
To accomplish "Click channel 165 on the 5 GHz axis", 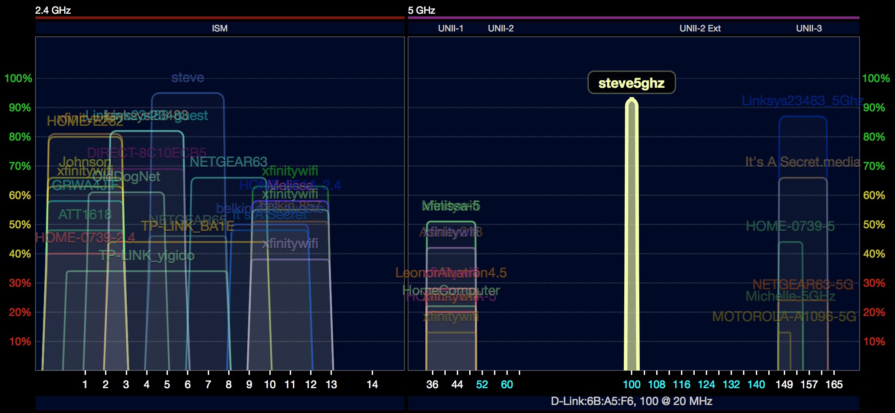I will pyautogui.click(x=834, y=384).
